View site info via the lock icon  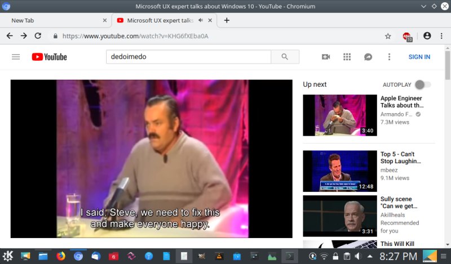55,36
